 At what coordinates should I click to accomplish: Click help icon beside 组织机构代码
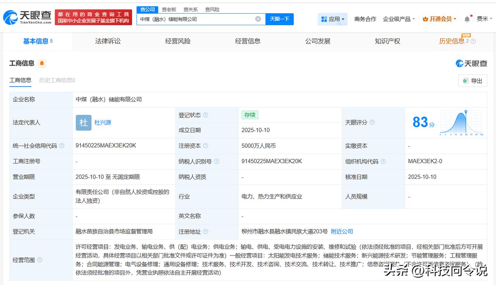pyautogui.click(x=383, y=162)
